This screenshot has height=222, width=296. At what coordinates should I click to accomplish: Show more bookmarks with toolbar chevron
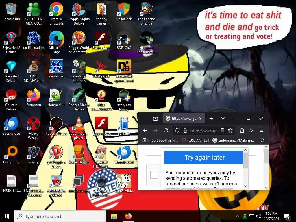tap(262, 140)
